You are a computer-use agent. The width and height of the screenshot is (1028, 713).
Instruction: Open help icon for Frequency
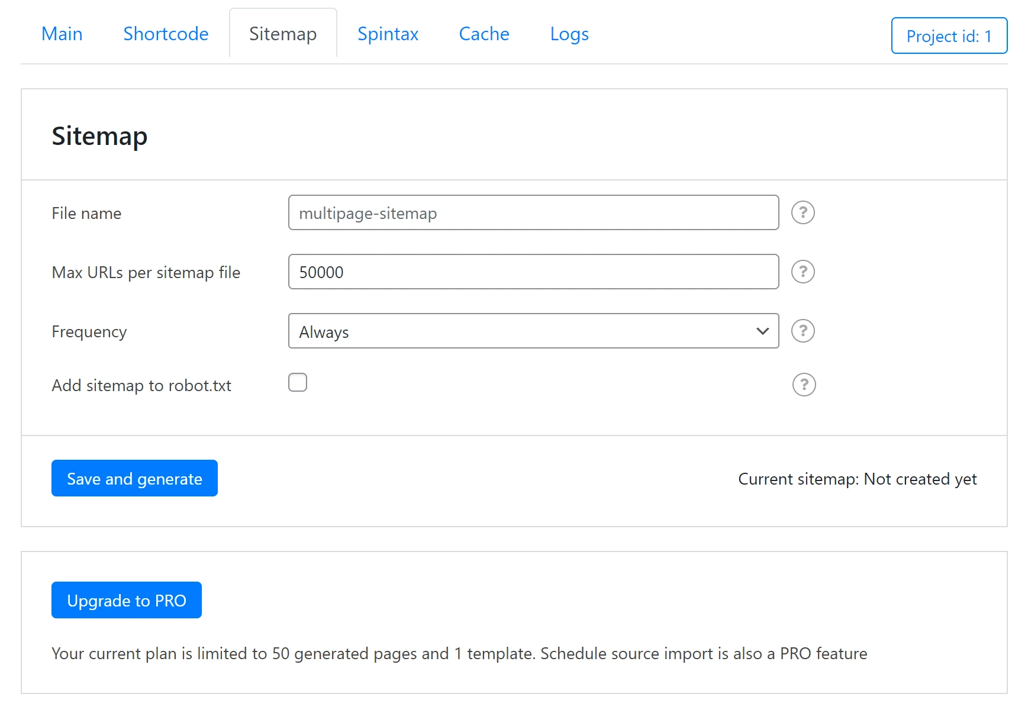[x=803, y=331]
